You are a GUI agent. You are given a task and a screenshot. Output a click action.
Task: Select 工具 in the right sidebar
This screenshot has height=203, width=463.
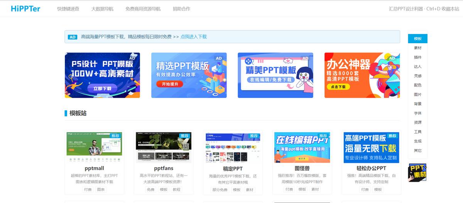[417, 132]
